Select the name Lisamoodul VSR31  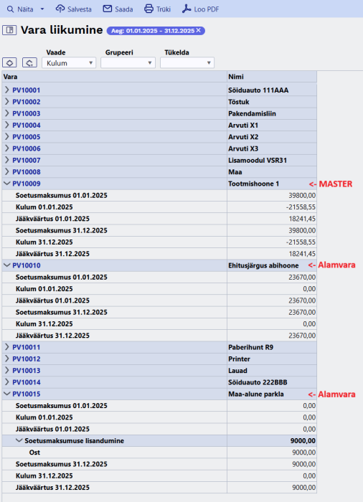(x=258, y=161)
